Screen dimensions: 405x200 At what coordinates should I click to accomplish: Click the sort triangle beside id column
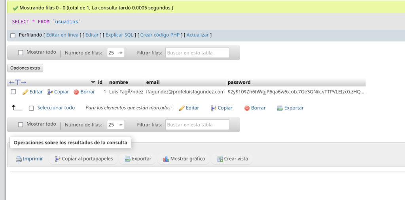93,82
